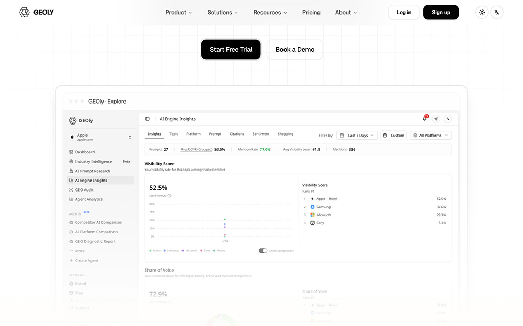Expand the Resources menu
This screenshot has height=326, width=523.
pos(270,13)
